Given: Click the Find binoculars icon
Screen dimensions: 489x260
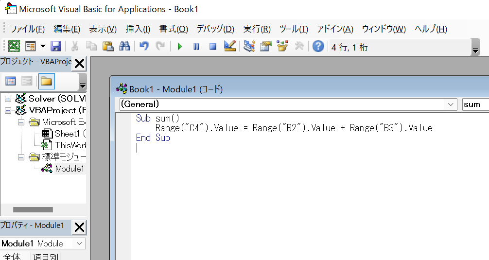Looking at the screenshot, I should (124, 46).
